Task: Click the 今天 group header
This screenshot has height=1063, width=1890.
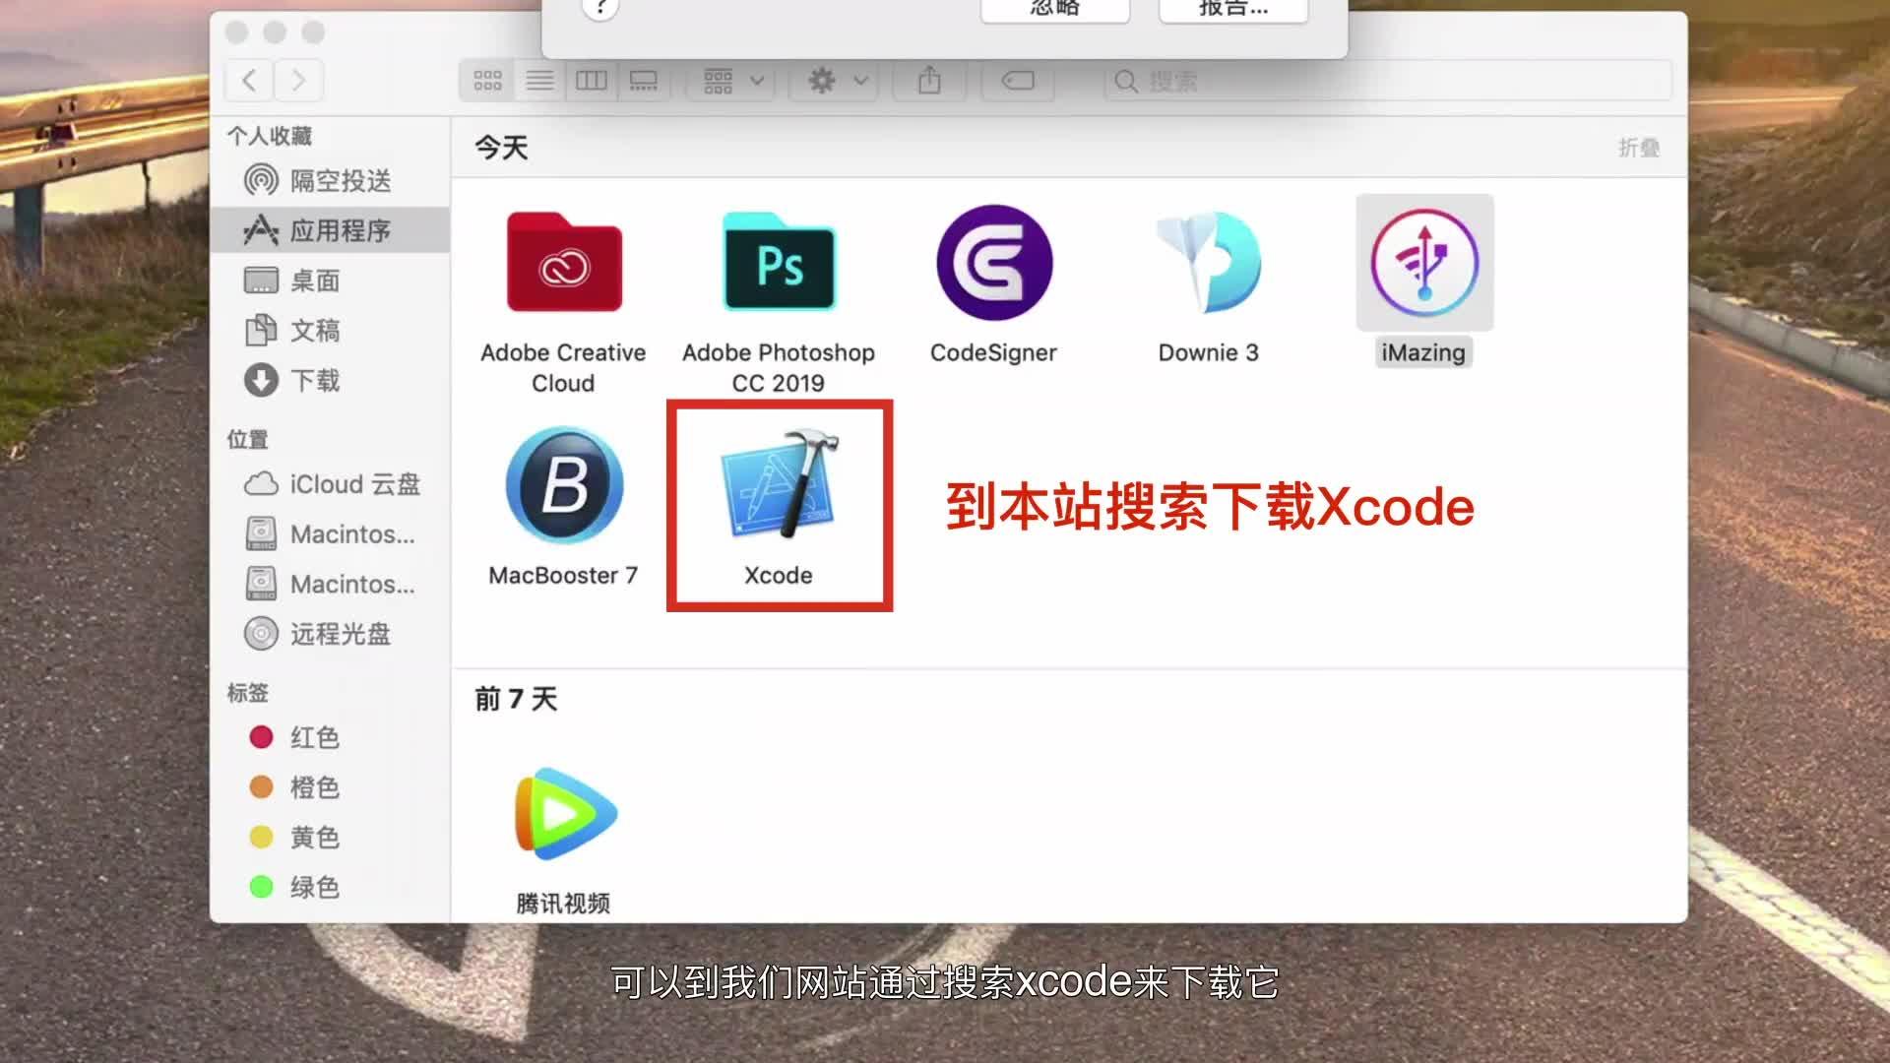Action: click(x=502, y=148)
